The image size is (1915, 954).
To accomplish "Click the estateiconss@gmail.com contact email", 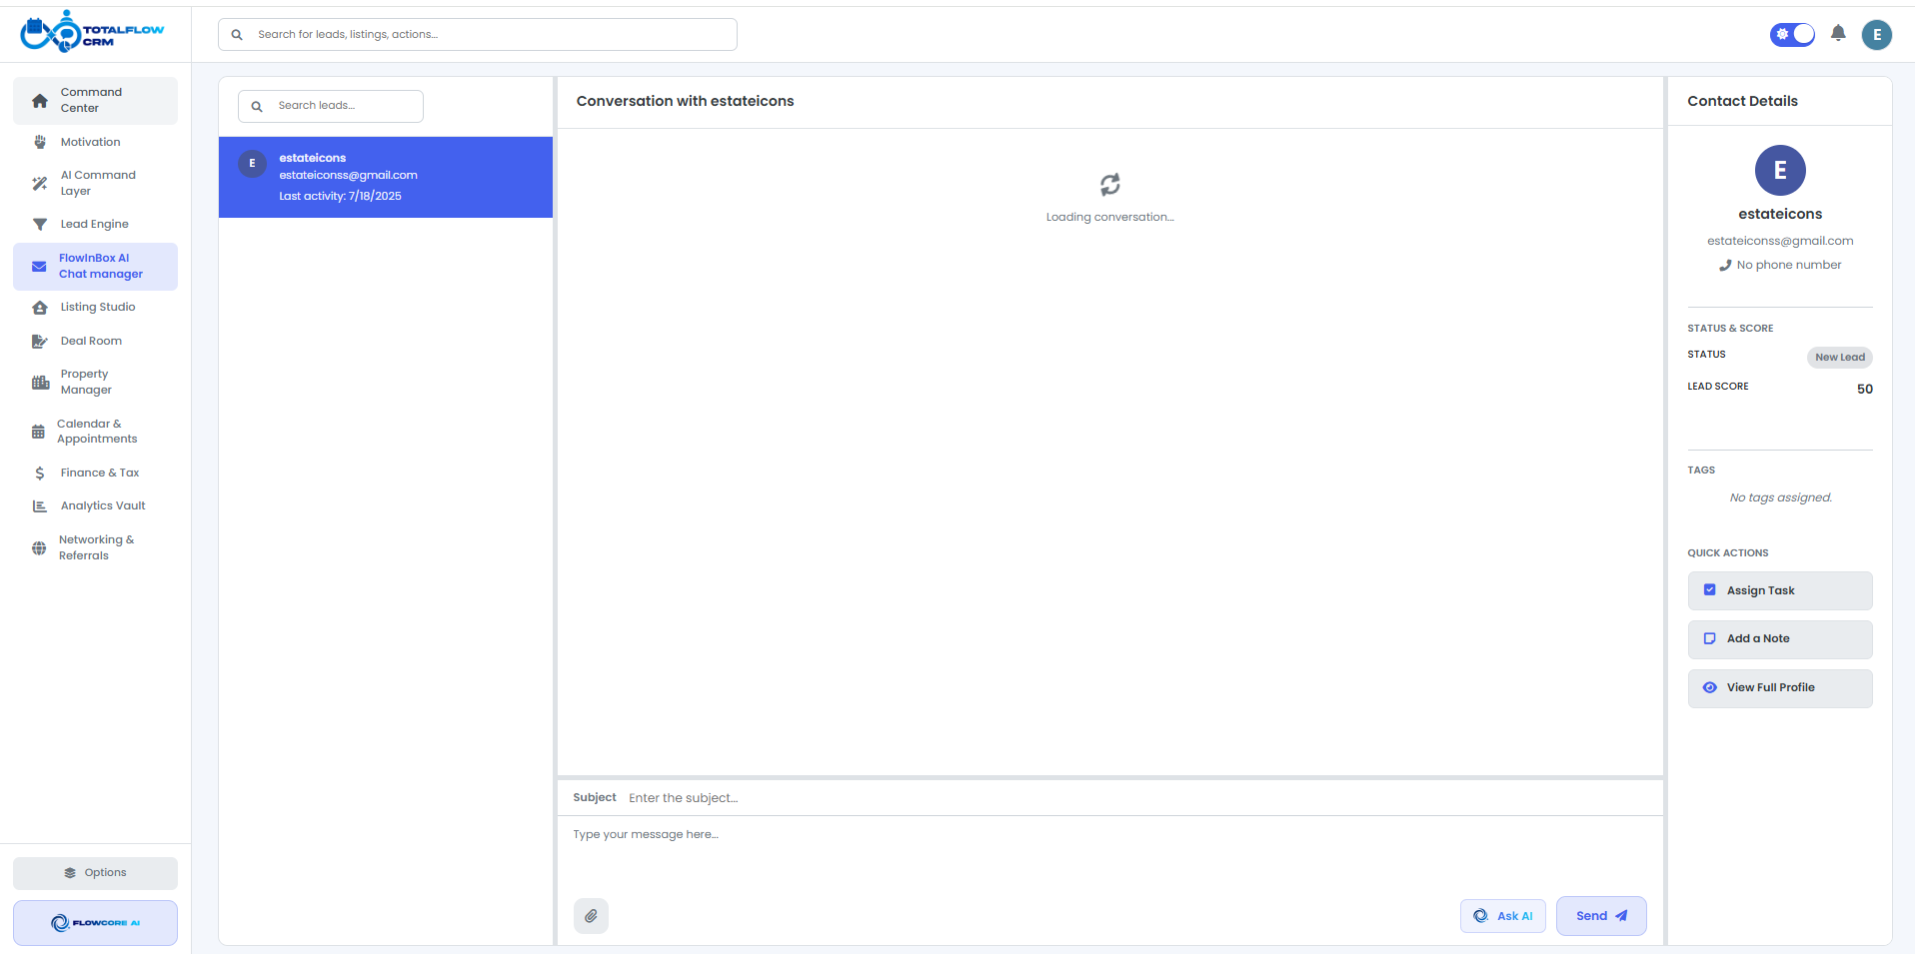I will coord(1779,241).
